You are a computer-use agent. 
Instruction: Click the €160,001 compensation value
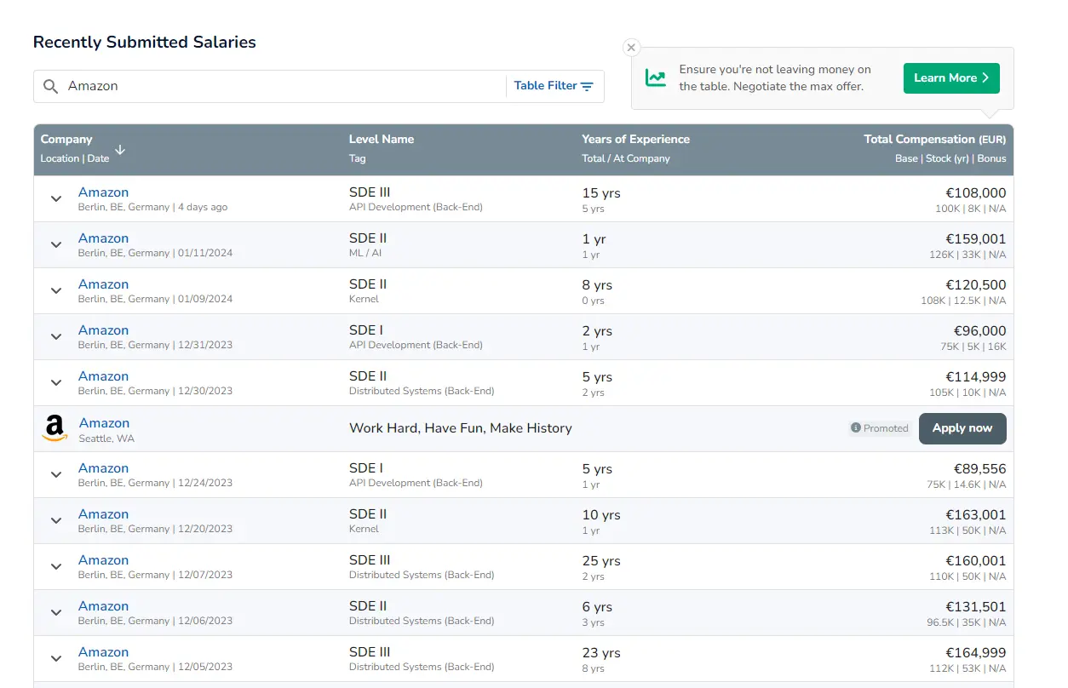pyautogui.click(x=975, y=561)
